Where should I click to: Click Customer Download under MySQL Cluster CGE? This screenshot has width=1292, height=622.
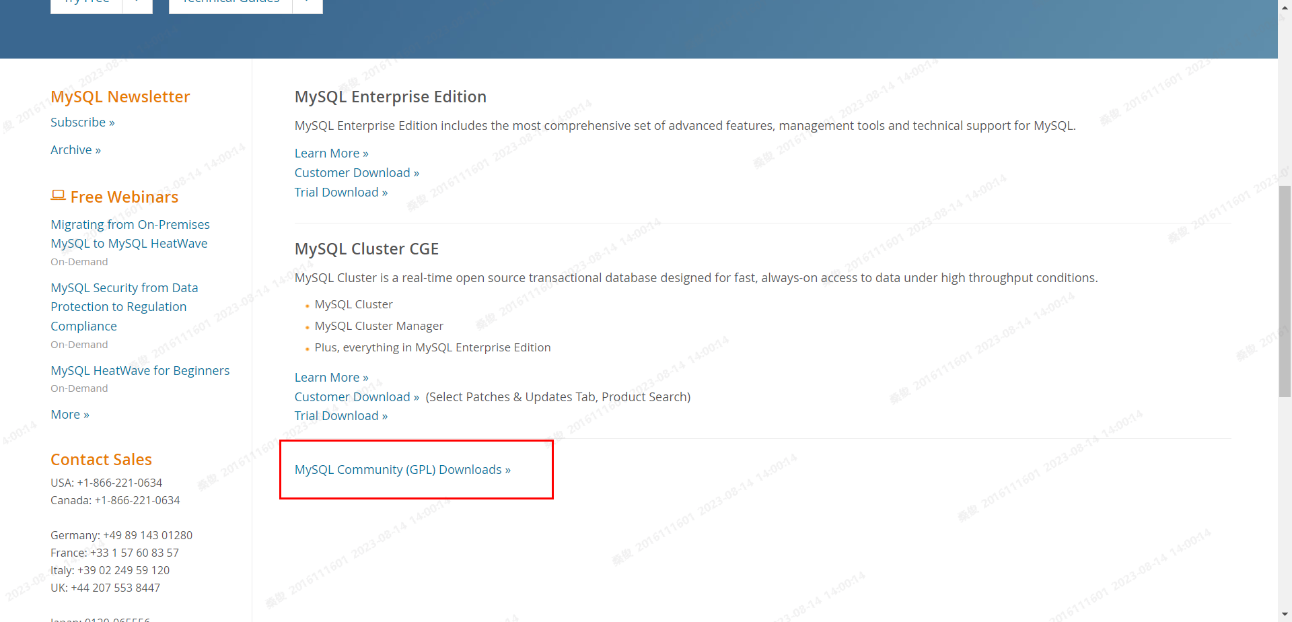click(x=357, y=397)
